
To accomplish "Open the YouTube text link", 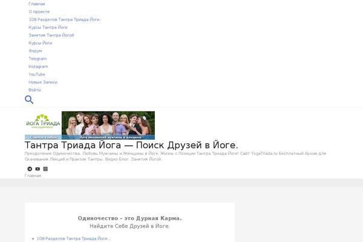I will point(37,74).
